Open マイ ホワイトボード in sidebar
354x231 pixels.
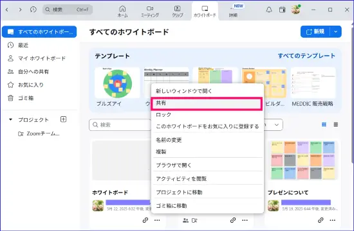[x=37, y=58]
